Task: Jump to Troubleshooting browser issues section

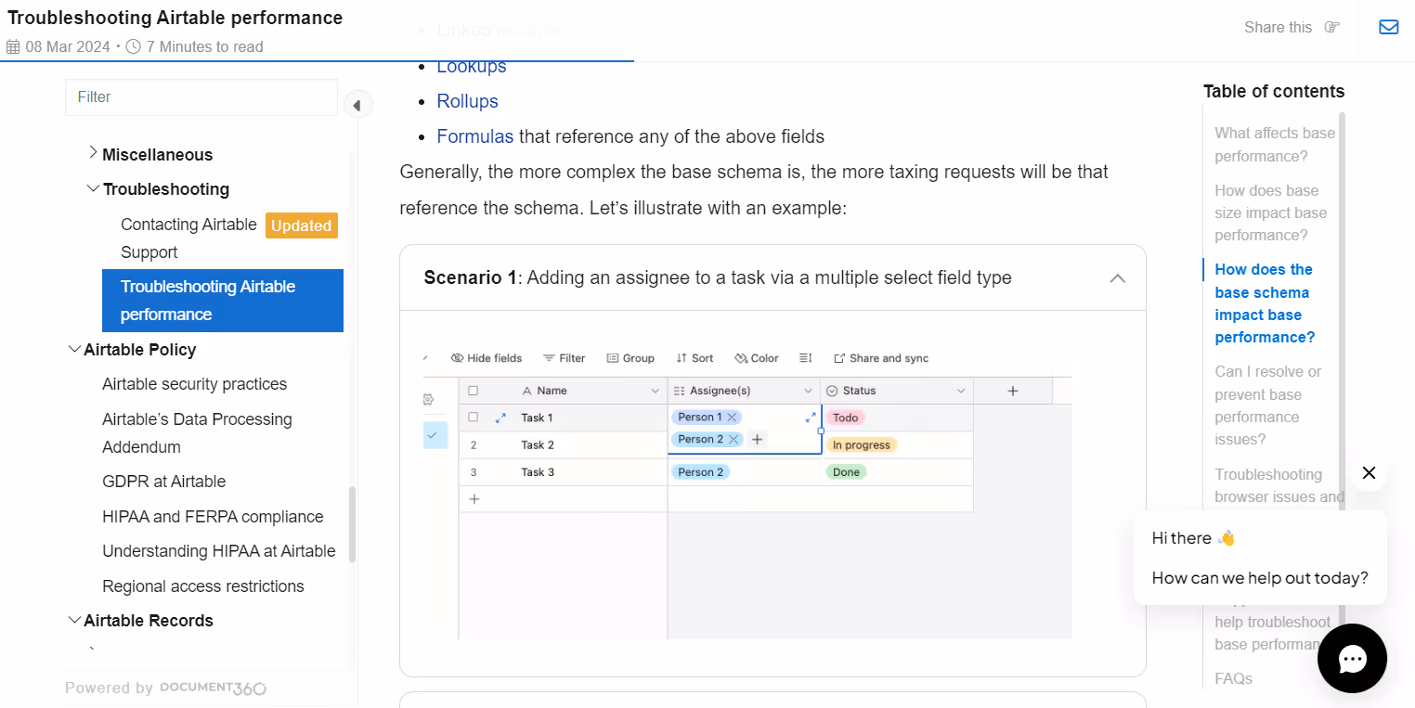Action: pos(1278,485)
